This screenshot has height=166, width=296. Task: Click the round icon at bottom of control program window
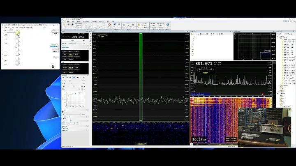tap(53, 67)
